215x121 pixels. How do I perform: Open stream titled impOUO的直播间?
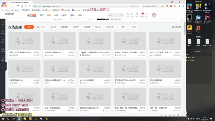(87, 80)
